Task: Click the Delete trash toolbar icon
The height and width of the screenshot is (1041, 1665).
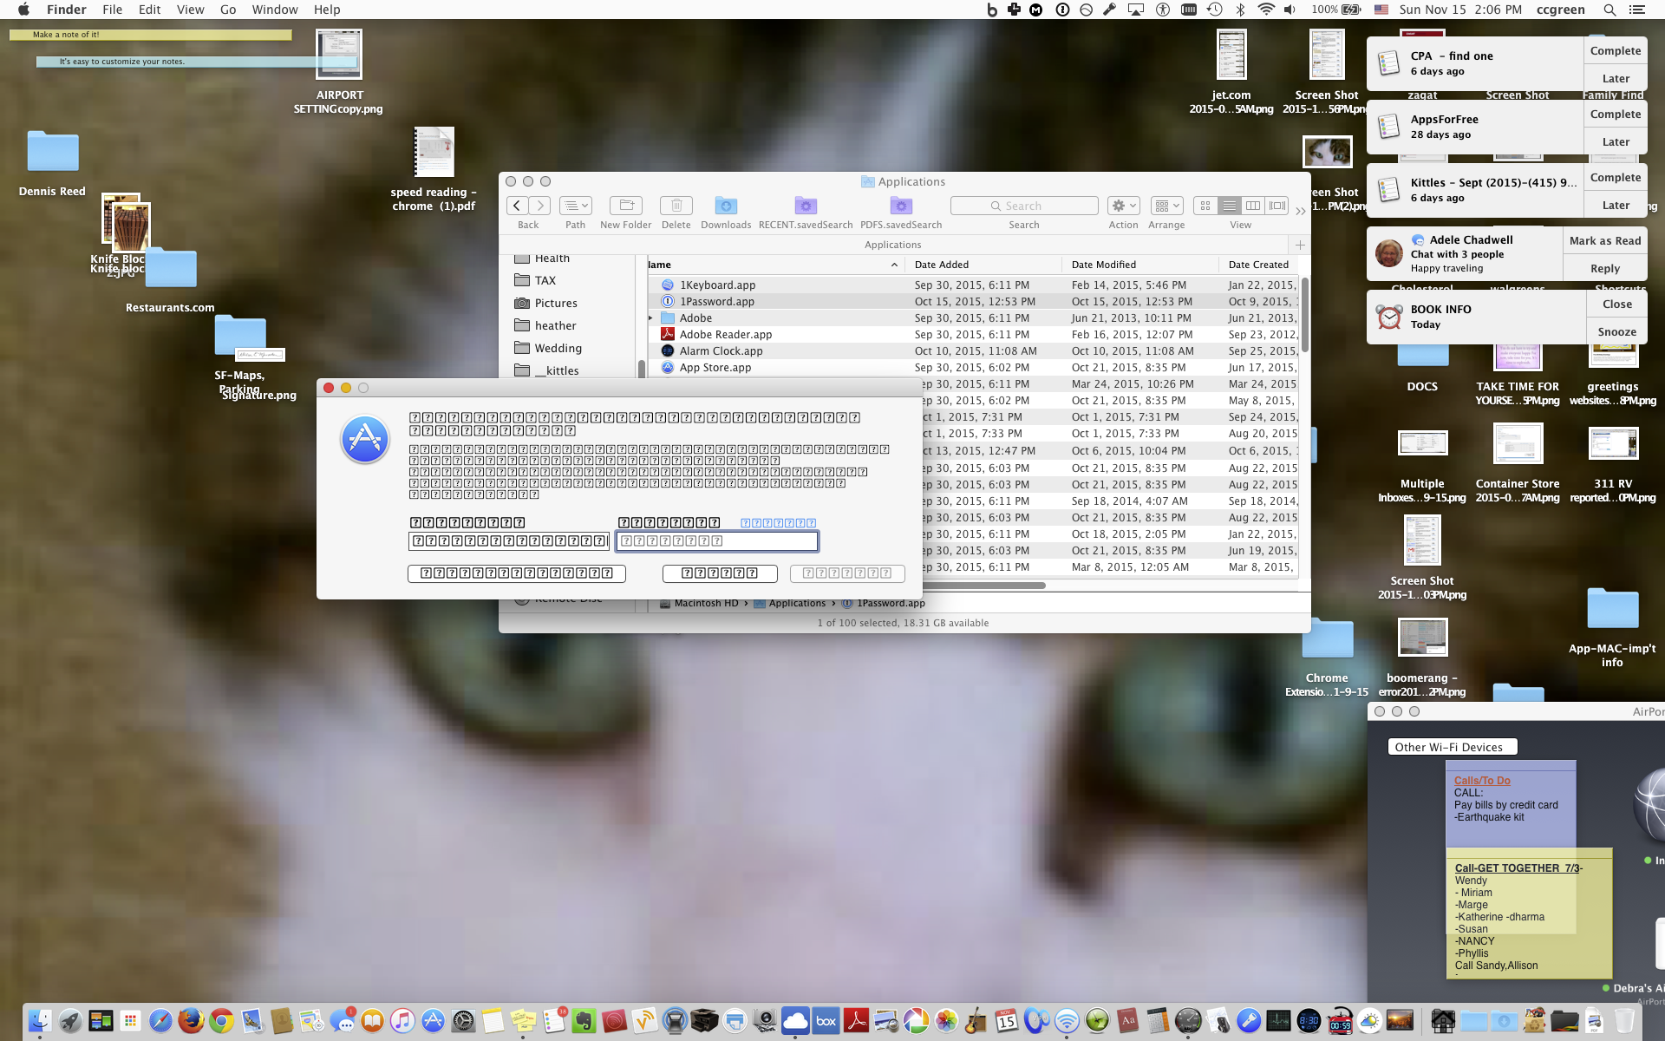Action: (676, 206)
